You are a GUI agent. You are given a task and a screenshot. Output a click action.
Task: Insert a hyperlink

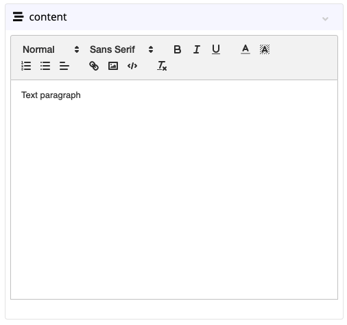point(94,66)
